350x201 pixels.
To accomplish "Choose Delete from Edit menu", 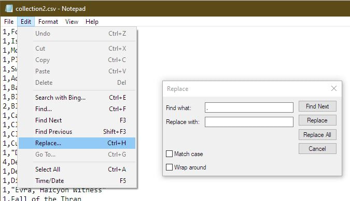I will (77, 83).
